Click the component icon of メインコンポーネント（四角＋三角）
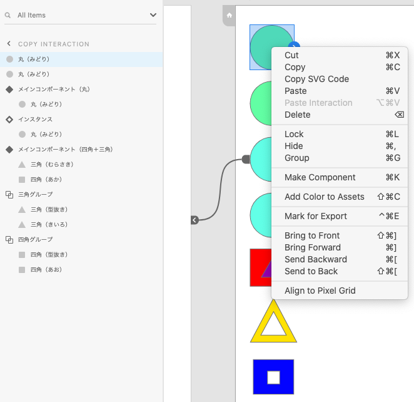414x402 pixels. [9, 150]
